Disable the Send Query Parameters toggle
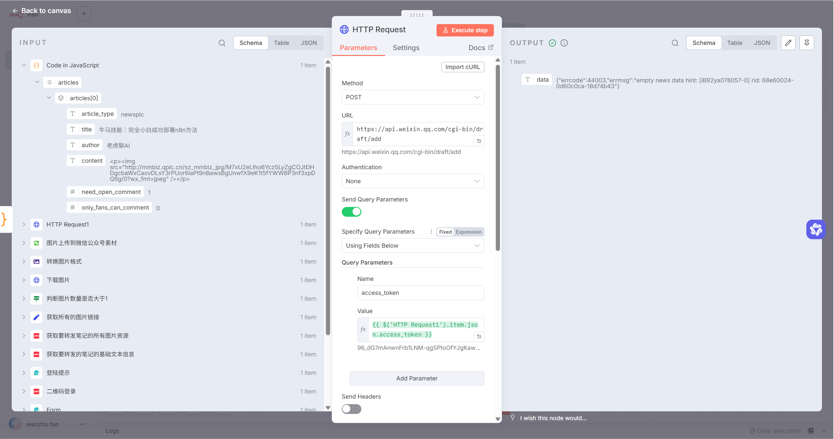 [x=351, y=212]
